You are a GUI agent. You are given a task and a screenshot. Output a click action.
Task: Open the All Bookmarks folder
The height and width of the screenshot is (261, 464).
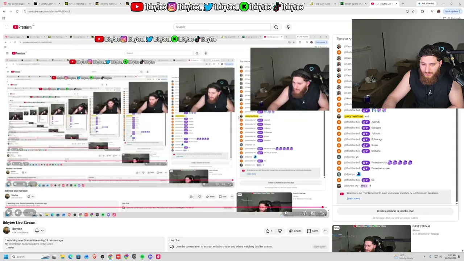[453, 18]
